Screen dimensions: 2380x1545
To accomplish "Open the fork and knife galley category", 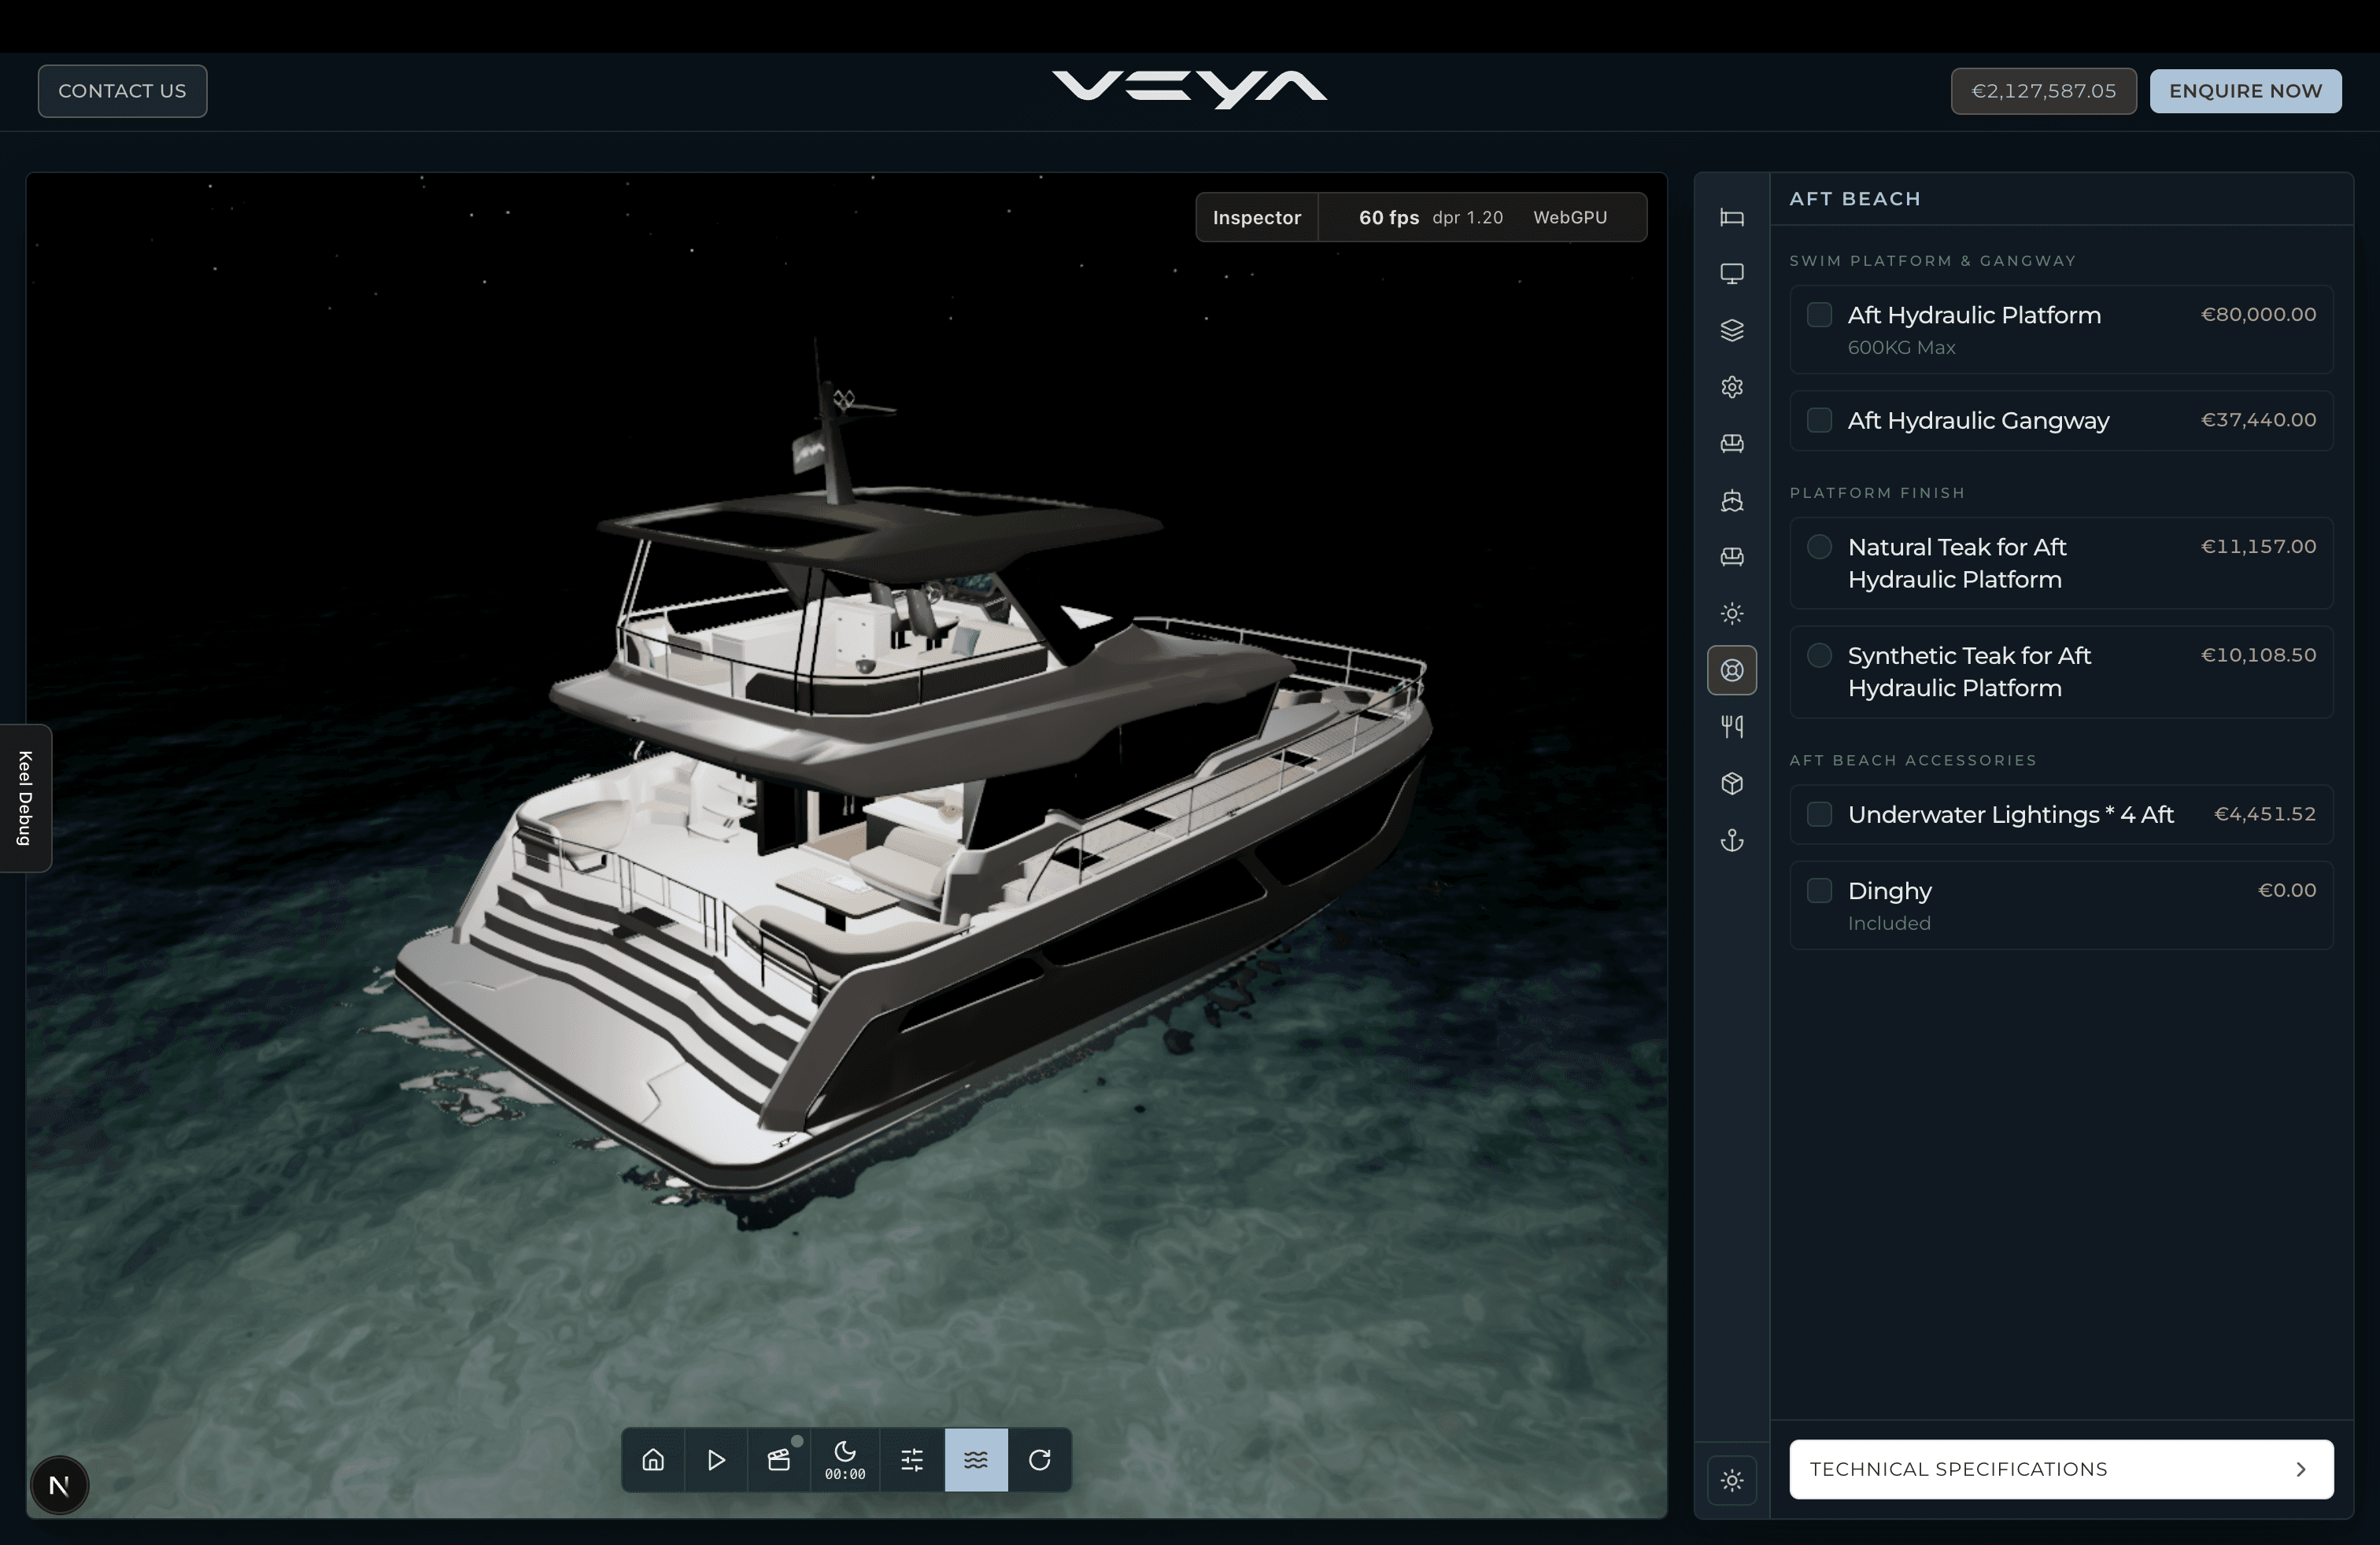I will tap(1732, 727).
